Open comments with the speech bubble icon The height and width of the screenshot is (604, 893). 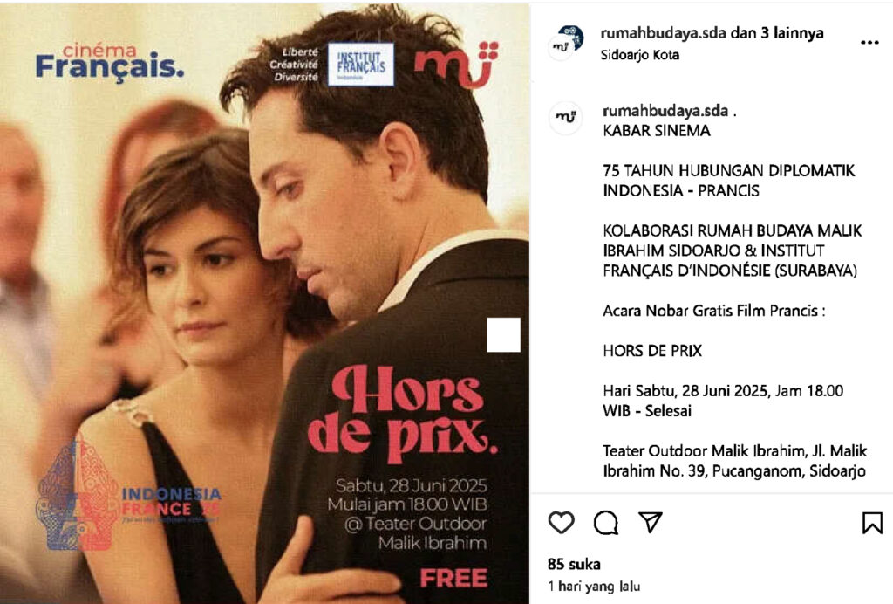pos(606,522)
